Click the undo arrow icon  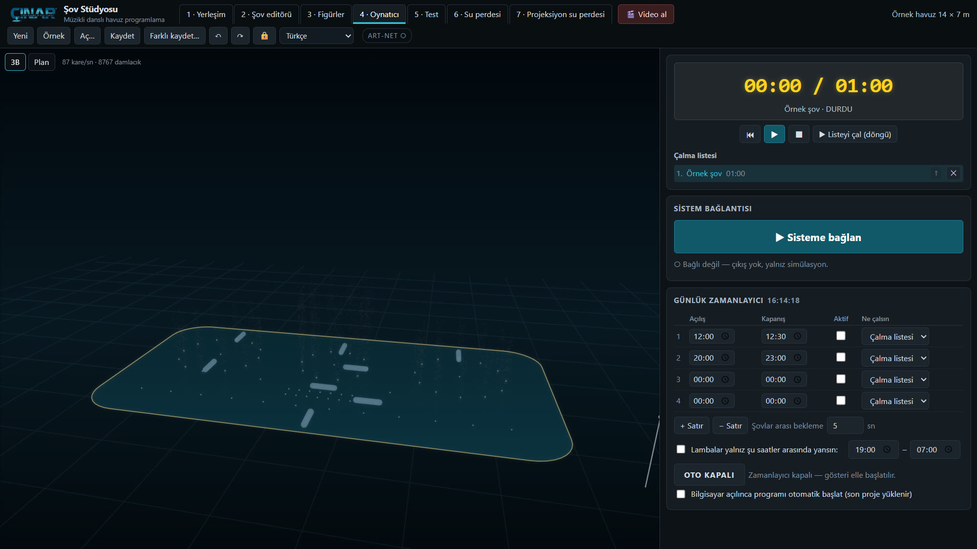tap(218, 36)
